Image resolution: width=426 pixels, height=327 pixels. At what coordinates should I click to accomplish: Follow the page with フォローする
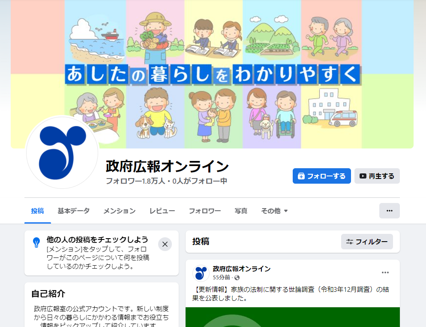322,176
